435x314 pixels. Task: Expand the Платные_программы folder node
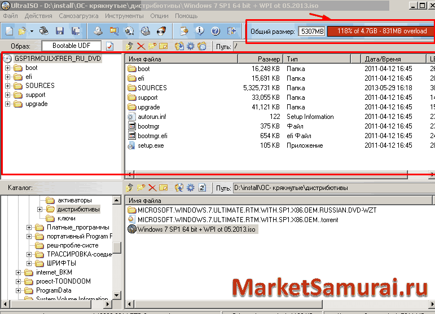(x=29, y=228)
